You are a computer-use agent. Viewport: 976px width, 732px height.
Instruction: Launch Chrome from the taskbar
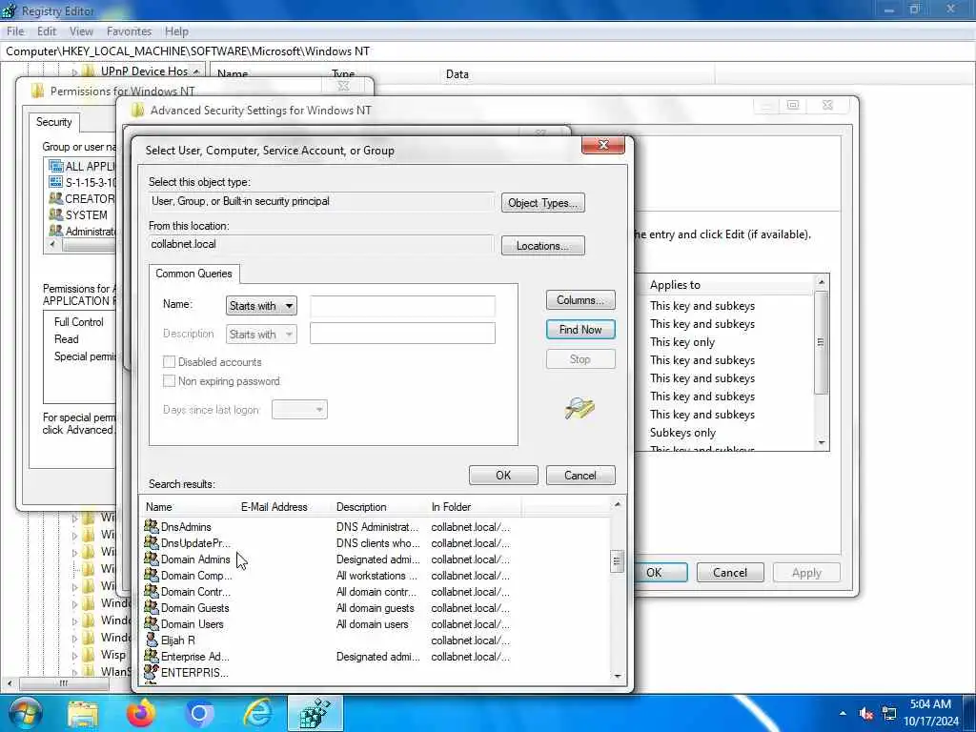[x=199, y=714]
